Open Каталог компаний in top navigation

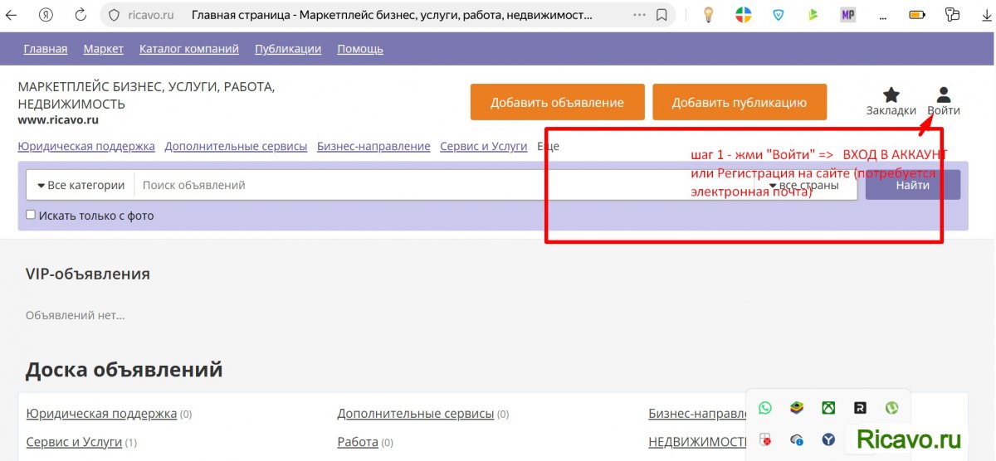tap(189, 49)
